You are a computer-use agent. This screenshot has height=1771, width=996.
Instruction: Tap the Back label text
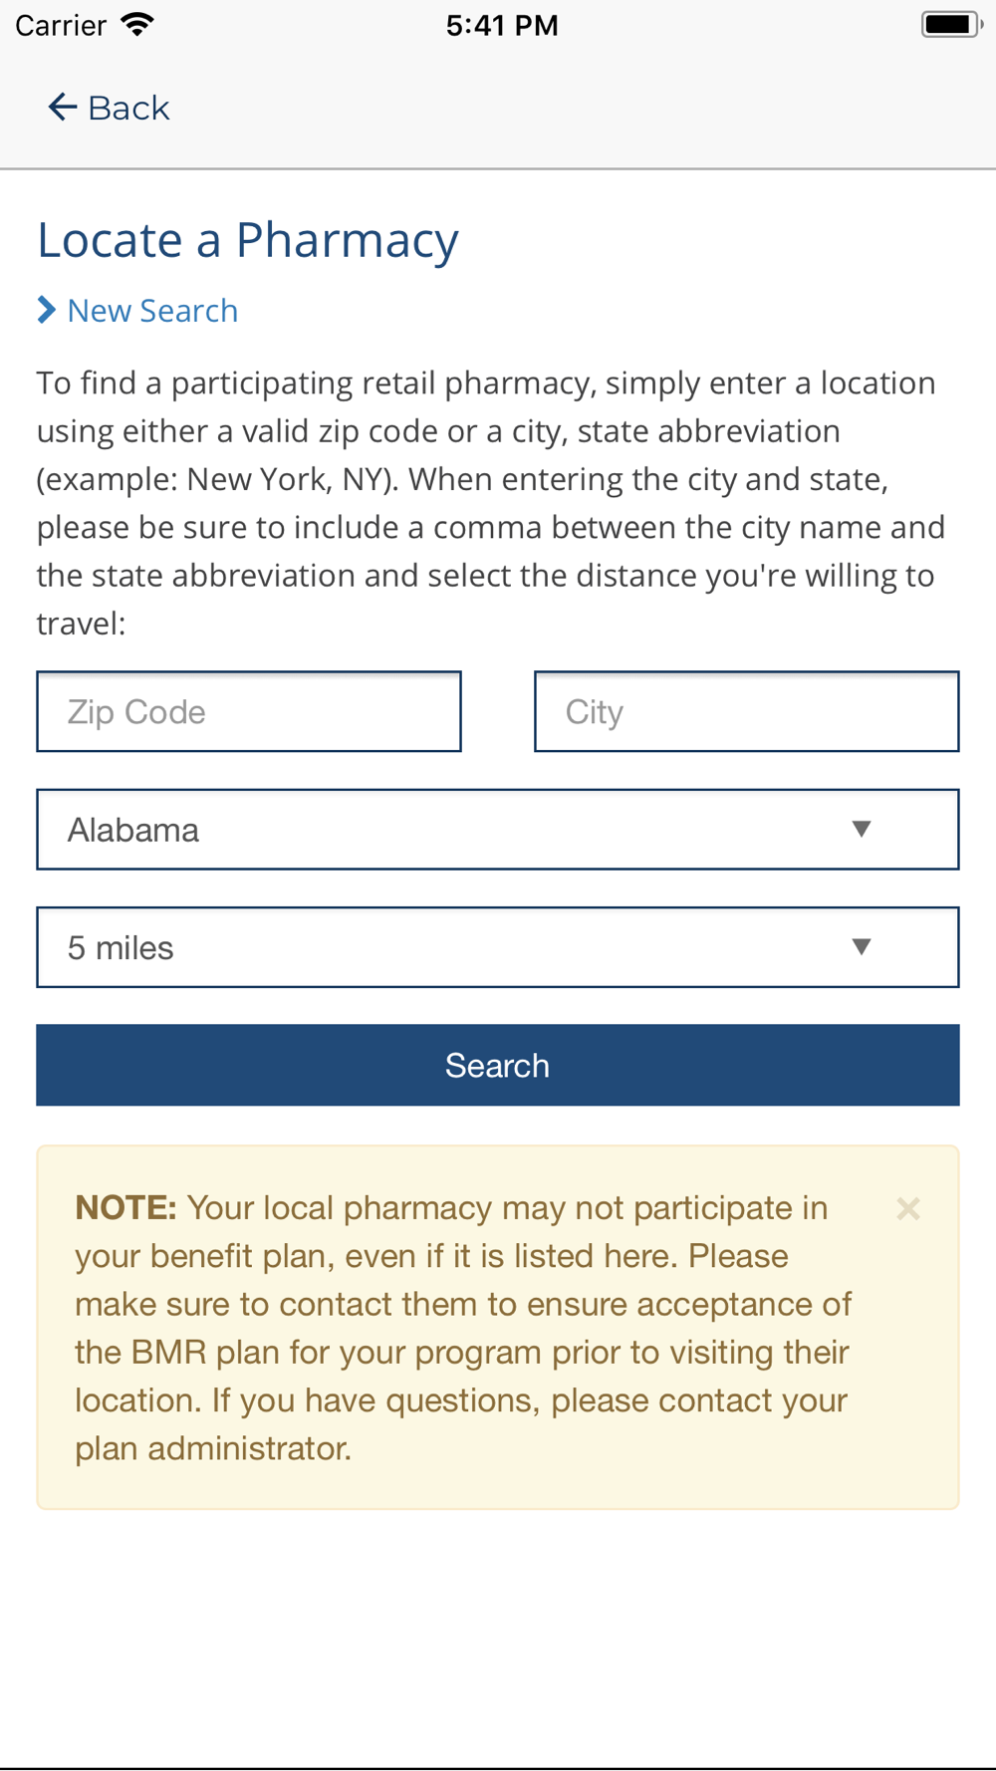coord(128,108)
